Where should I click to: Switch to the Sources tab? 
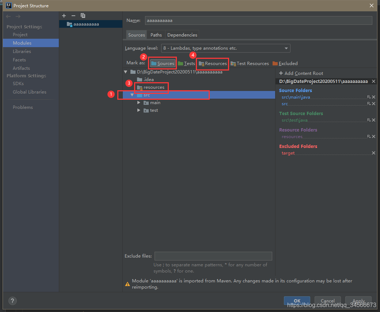tap(136, 35)
